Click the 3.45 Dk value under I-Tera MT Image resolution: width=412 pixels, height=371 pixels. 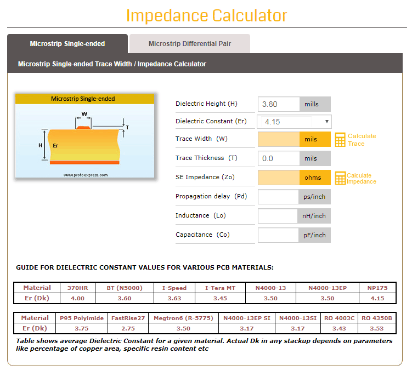click(220, 298)
